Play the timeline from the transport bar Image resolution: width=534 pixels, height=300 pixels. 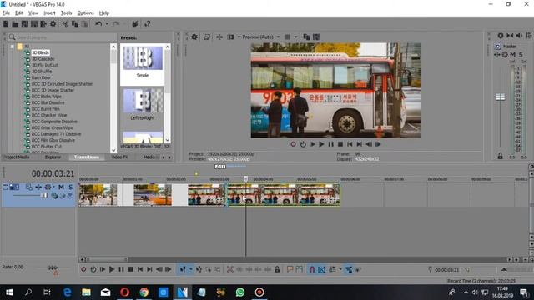pyautogui.click(x=112, y=269)
